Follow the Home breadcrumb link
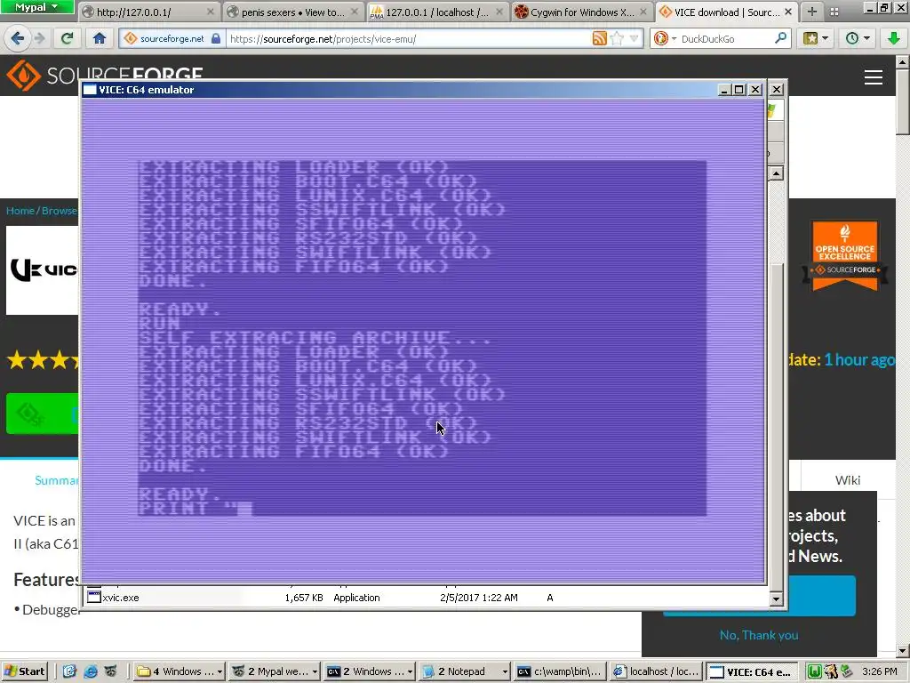The image size is (910, 683). [20, 211]
